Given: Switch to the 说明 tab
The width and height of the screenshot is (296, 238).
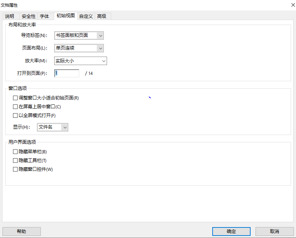Looking at the screenshot, I should click(10, 16).
